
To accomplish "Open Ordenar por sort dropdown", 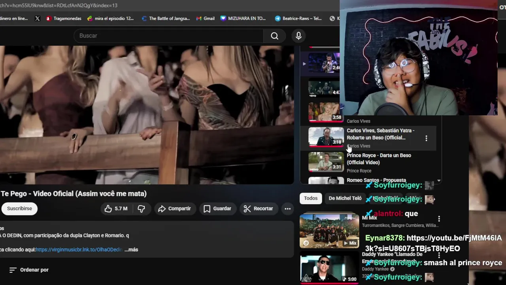I will coord(29,270).
